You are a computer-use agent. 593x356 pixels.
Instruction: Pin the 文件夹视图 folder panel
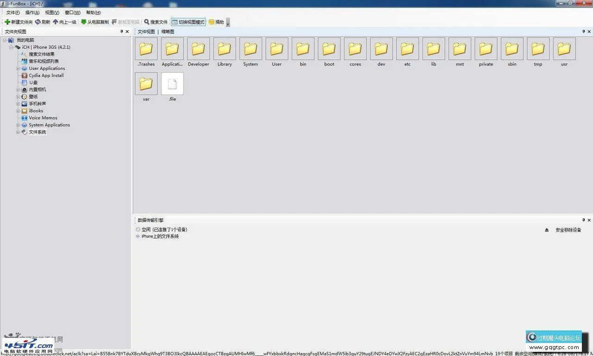pos(122,32)
